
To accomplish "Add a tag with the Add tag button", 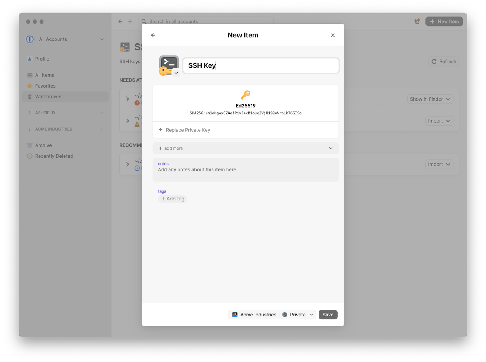I will point(172,199).
